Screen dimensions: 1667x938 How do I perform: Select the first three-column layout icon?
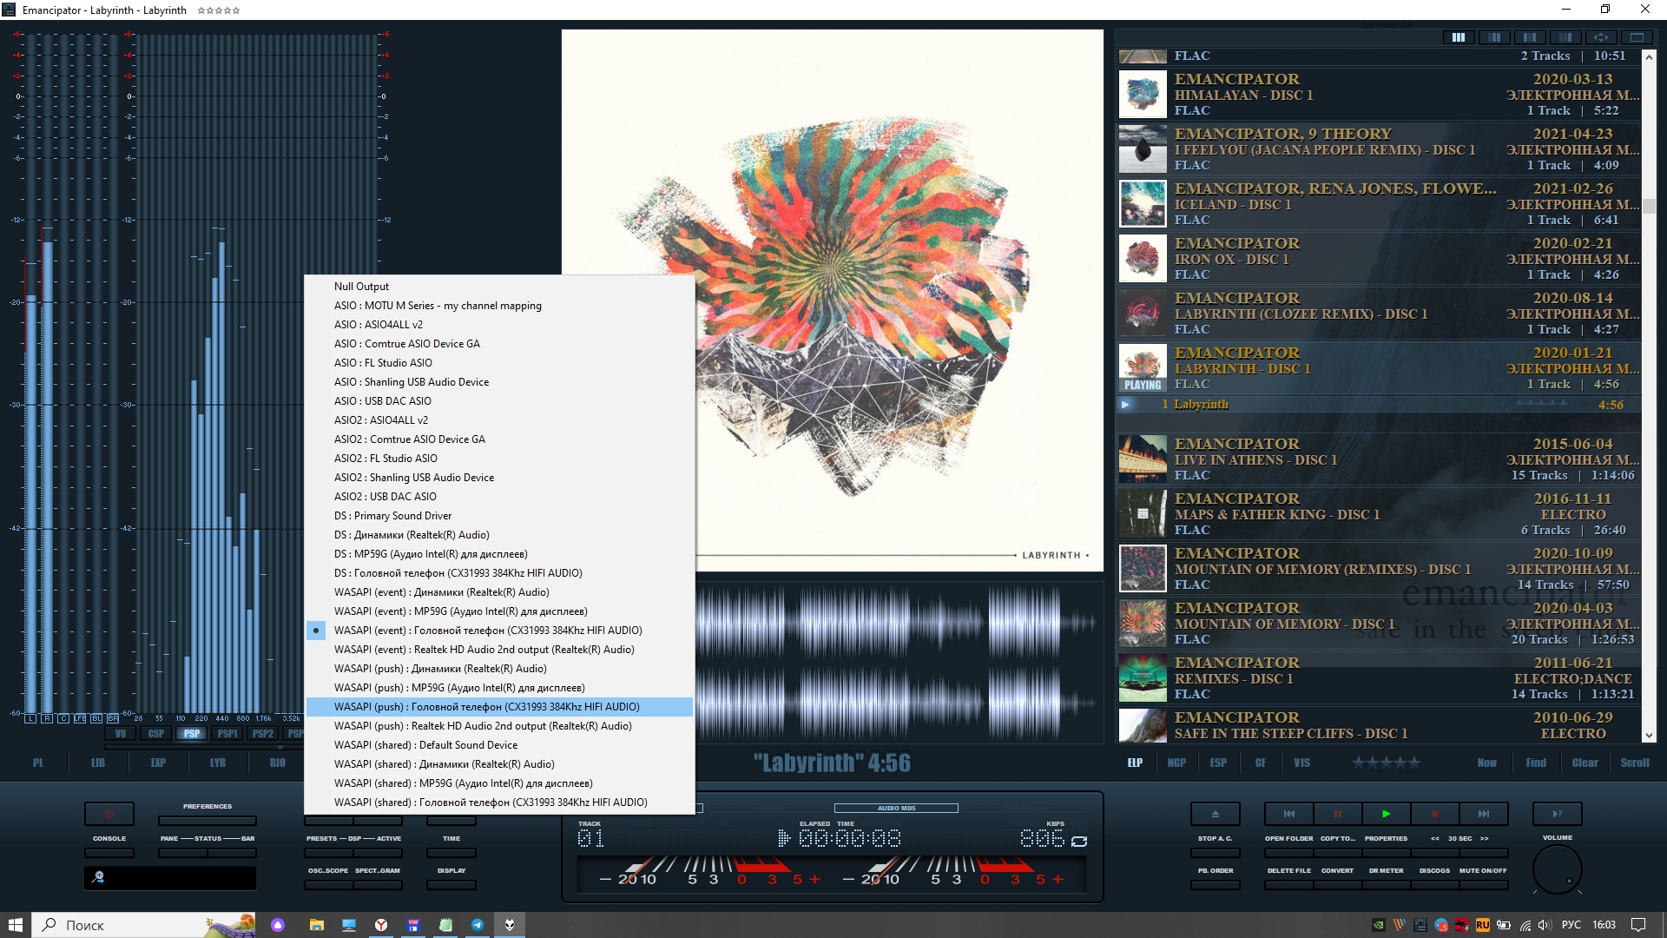pos(1459,37)
